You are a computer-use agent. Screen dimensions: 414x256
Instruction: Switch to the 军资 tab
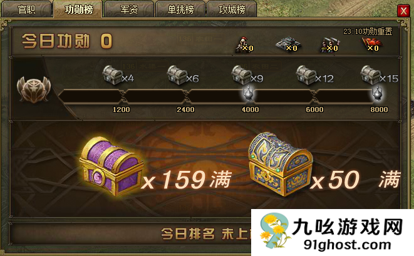[x=129, y=9]
